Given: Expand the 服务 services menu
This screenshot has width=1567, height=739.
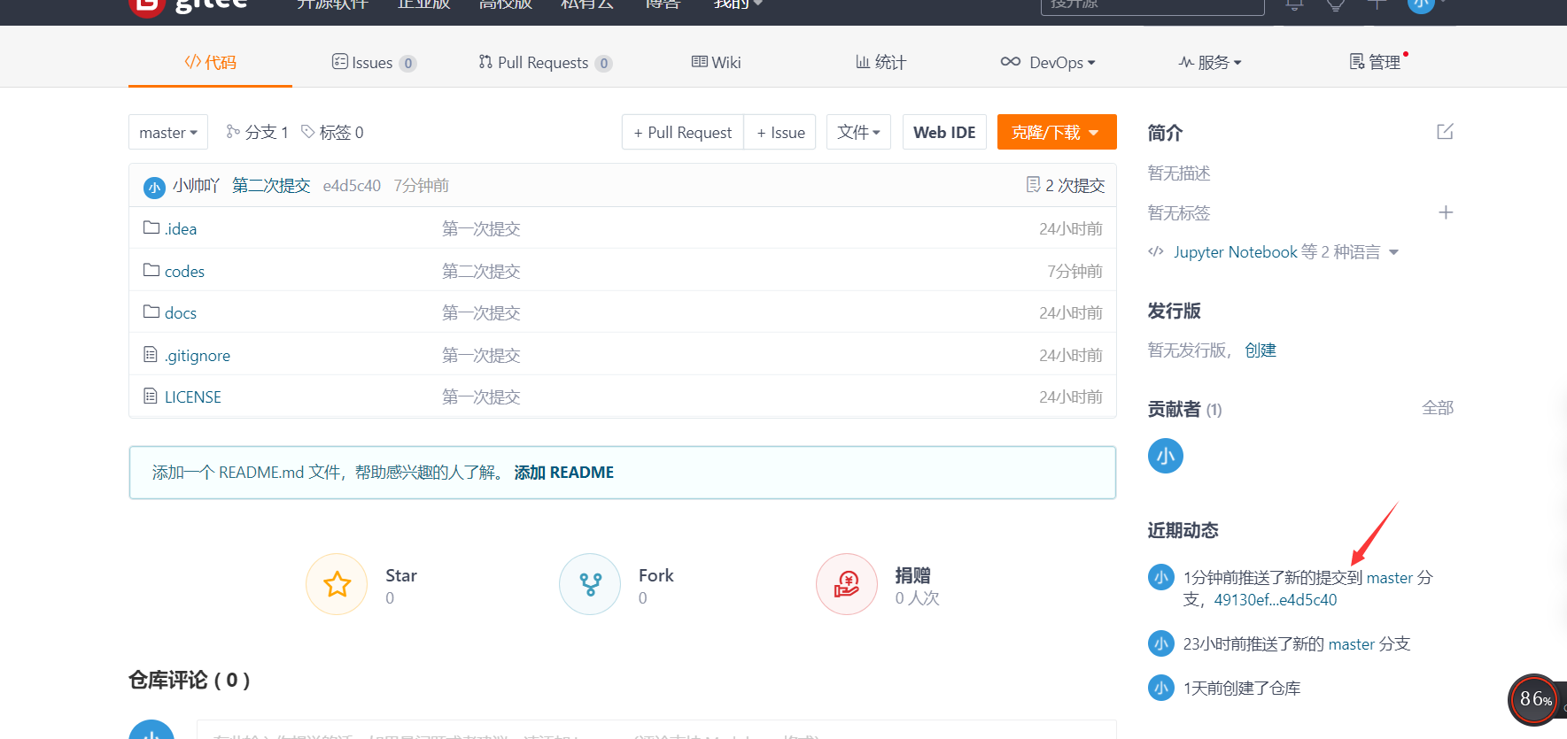Looking at the screenshot, I should tap(1210, 62).
